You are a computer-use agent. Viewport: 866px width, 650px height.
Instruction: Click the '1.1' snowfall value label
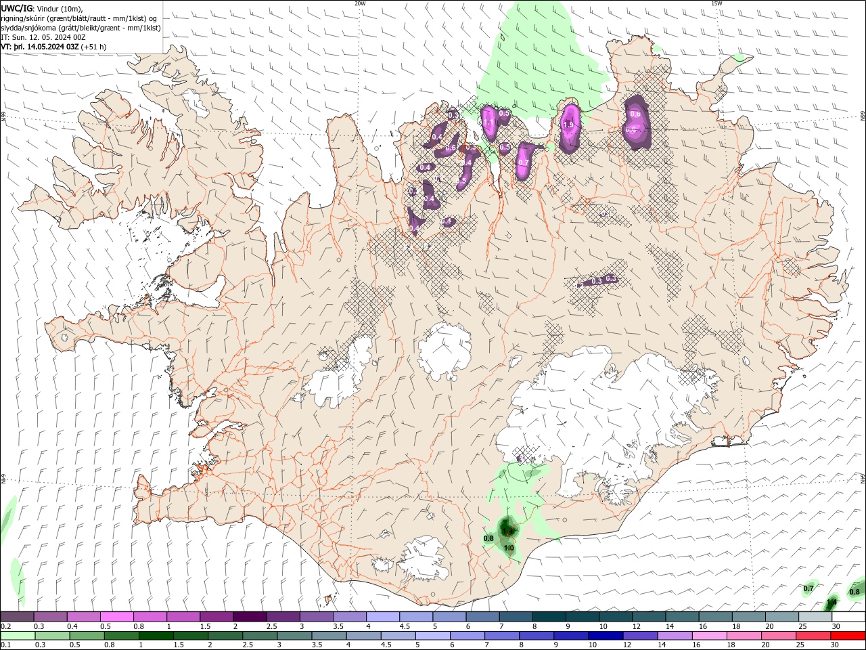coord(488,123)
